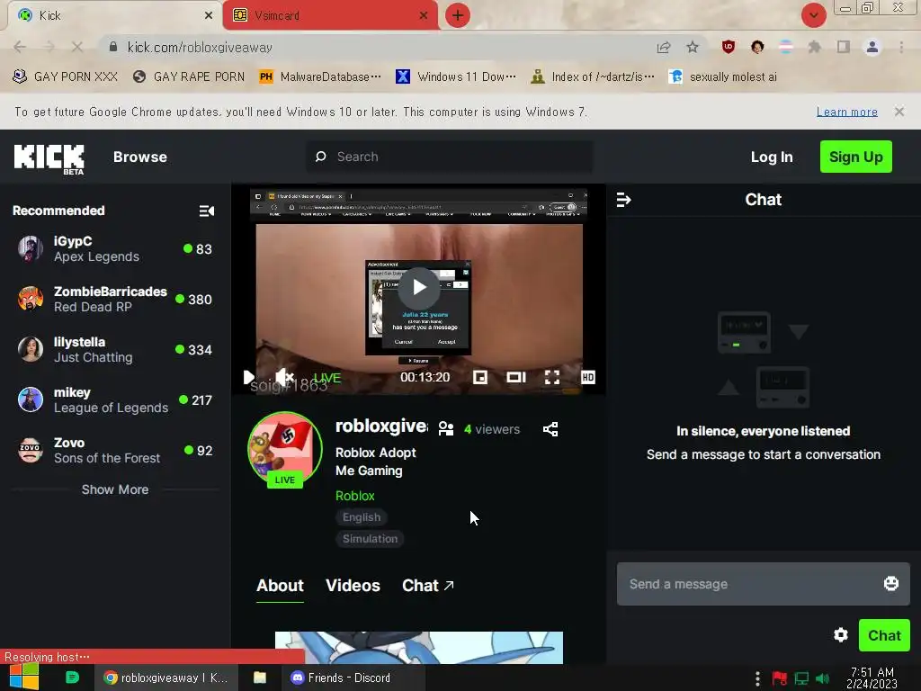This screenshot has height=691, width=921.
Task: Jump to LIVE in the player
Action: (x=326, y=378)
